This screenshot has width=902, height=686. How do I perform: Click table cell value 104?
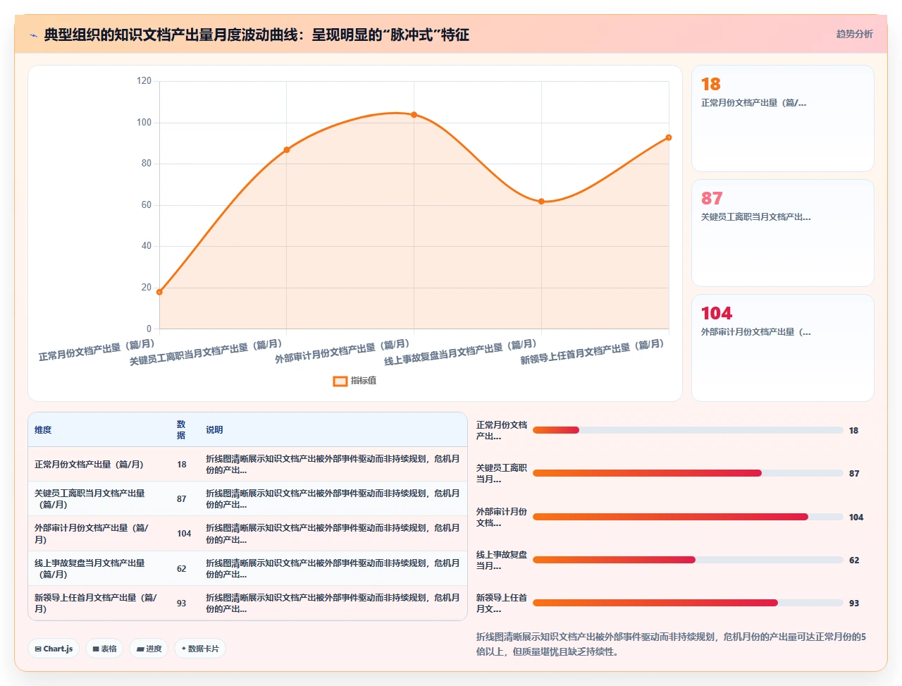coord(184,534)
